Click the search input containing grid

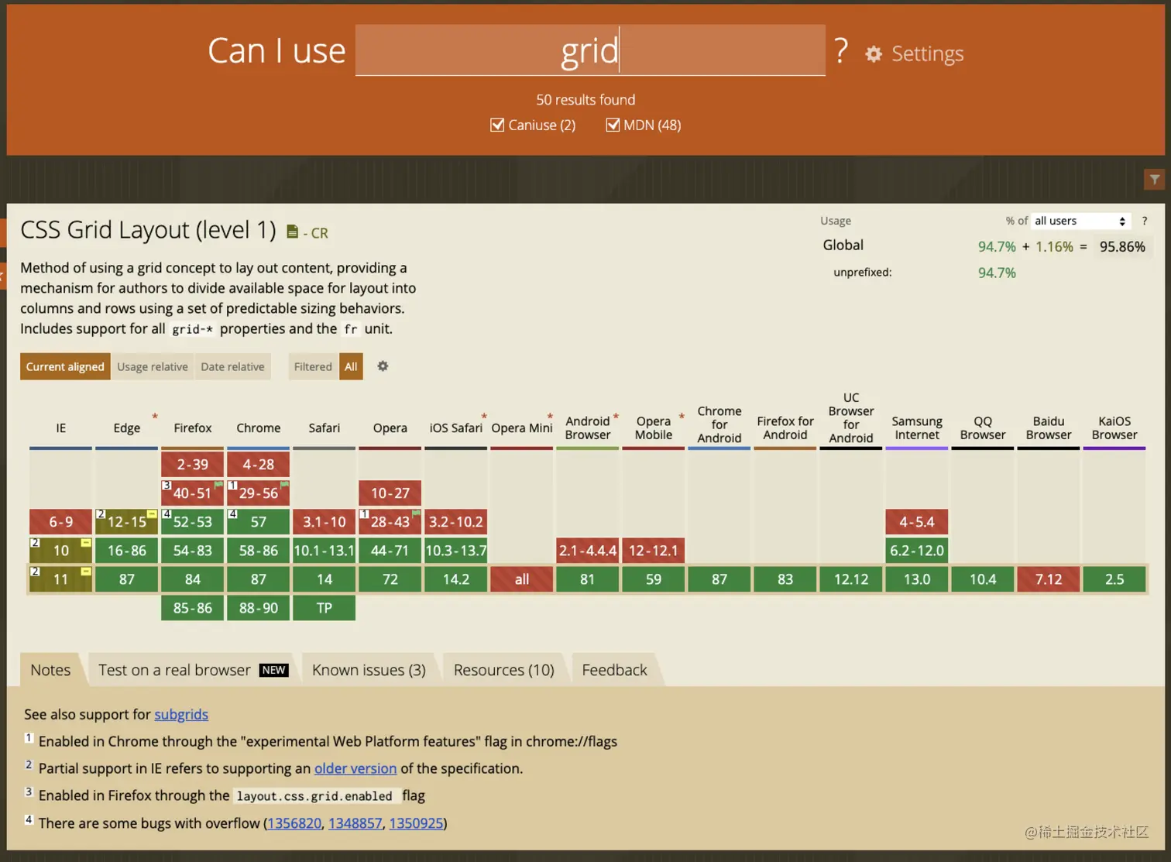[x=590, y=50]
